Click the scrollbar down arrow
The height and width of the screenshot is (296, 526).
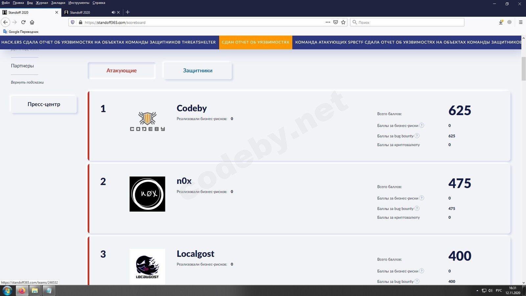[x=524, y=283]
